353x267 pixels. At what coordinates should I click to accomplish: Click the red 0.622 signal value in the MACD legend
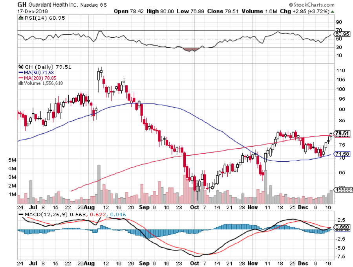pyautogui.click(x=98, y=214)
